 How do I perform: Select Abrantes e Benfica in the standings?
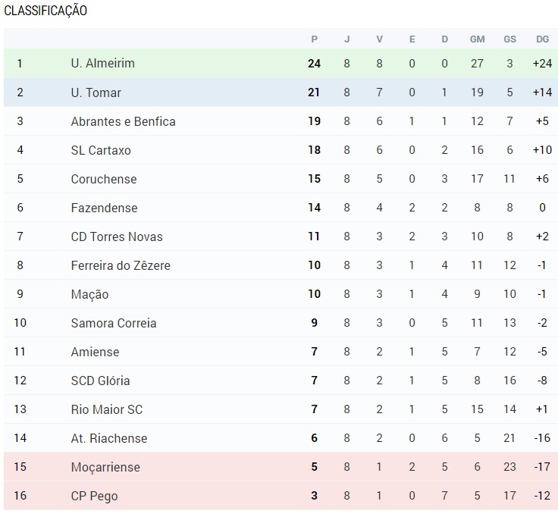click(123, 121)
